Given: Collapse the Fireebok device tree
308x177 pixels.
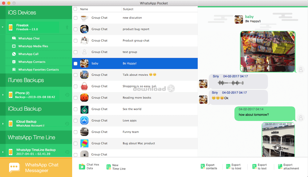Looking at the screenshot, I should tap(3, 27).
